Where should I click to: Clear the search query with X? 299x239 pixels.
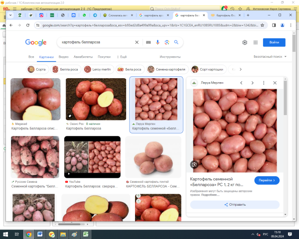[x=137, y=43]
